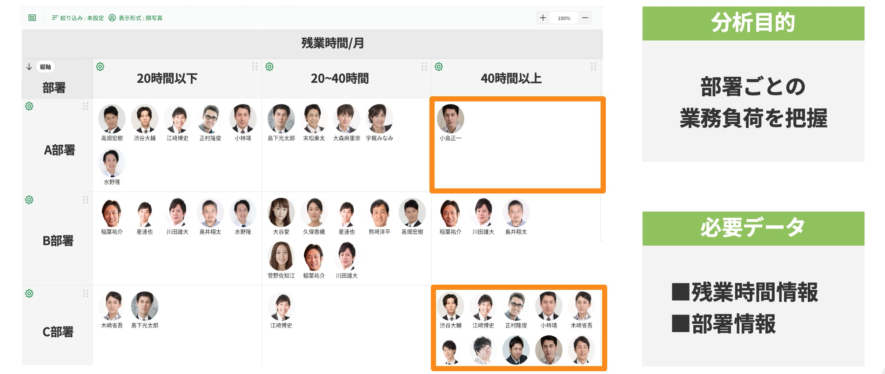The height and width of the screenshot is (374, 885).
Task: Click drag handle of 40時間以上 column
Action: (x=593, y=67)
